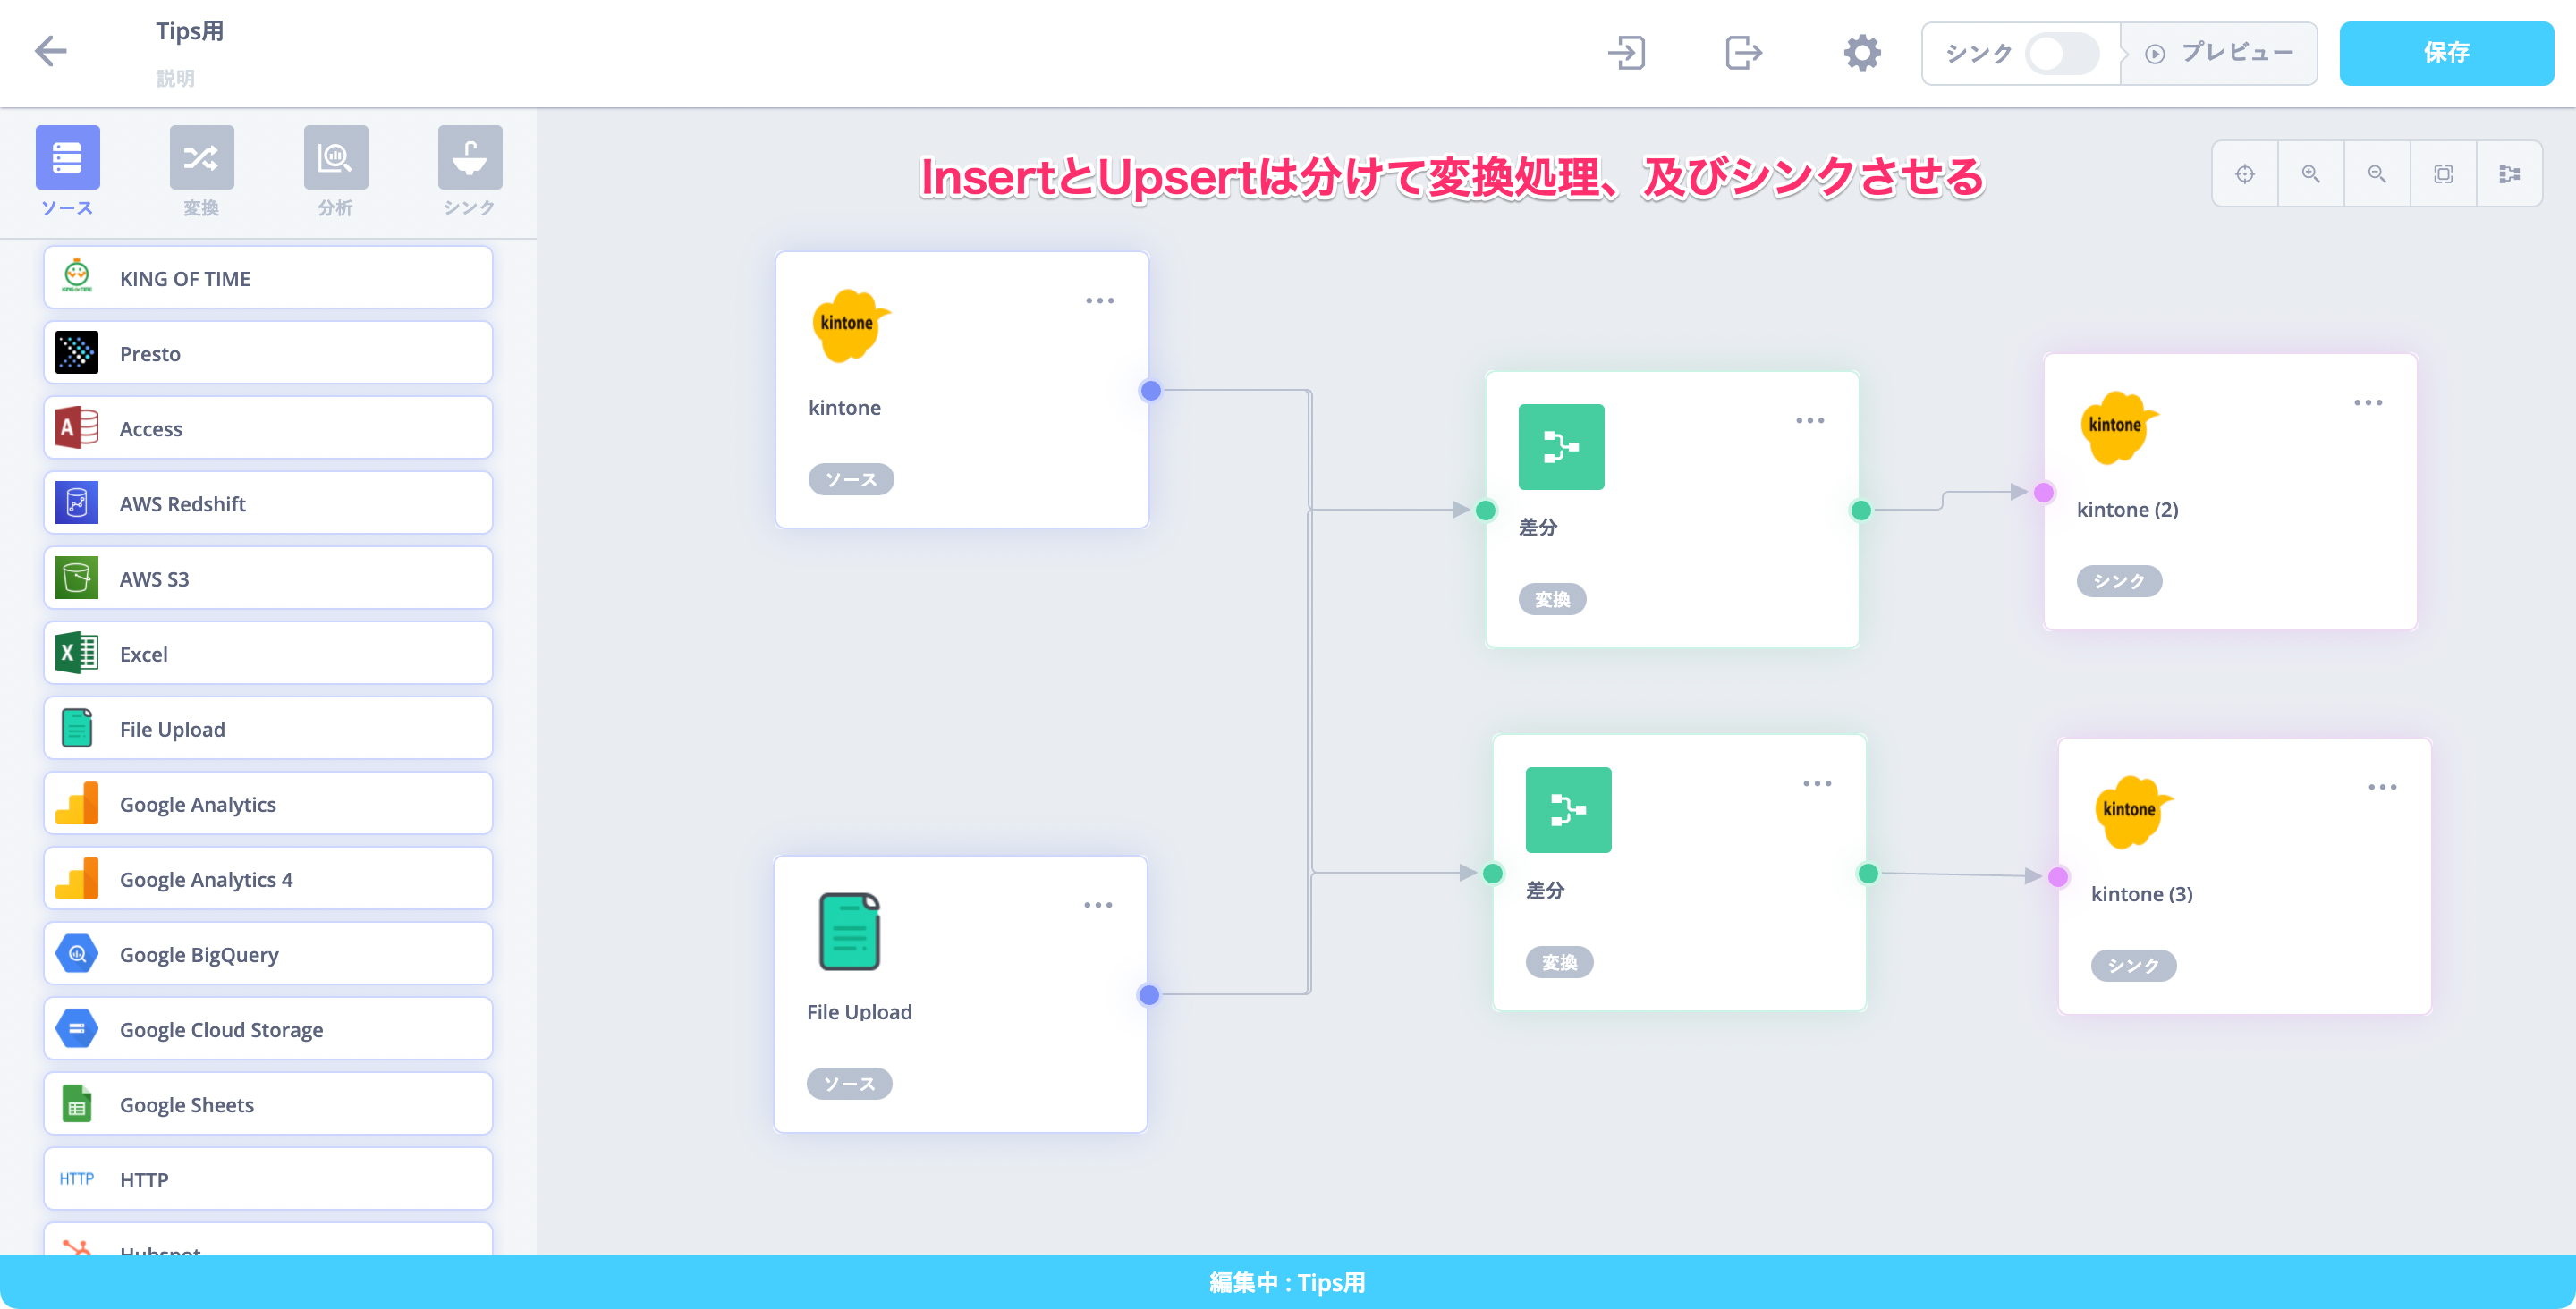Click kintone (3) sink node logo
This screenshot has width=2576, height=1309.
coord(2132,811)
